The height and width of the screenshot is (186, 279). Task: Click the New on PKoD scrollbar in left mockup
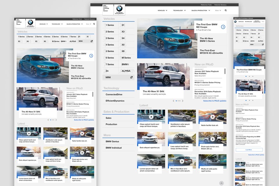(x=93, y=94)
